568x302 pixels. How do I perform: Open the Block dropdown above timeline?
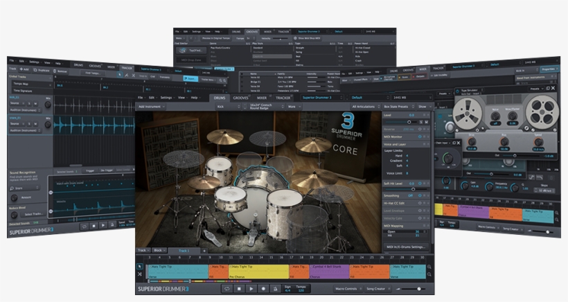pos(159,250)
